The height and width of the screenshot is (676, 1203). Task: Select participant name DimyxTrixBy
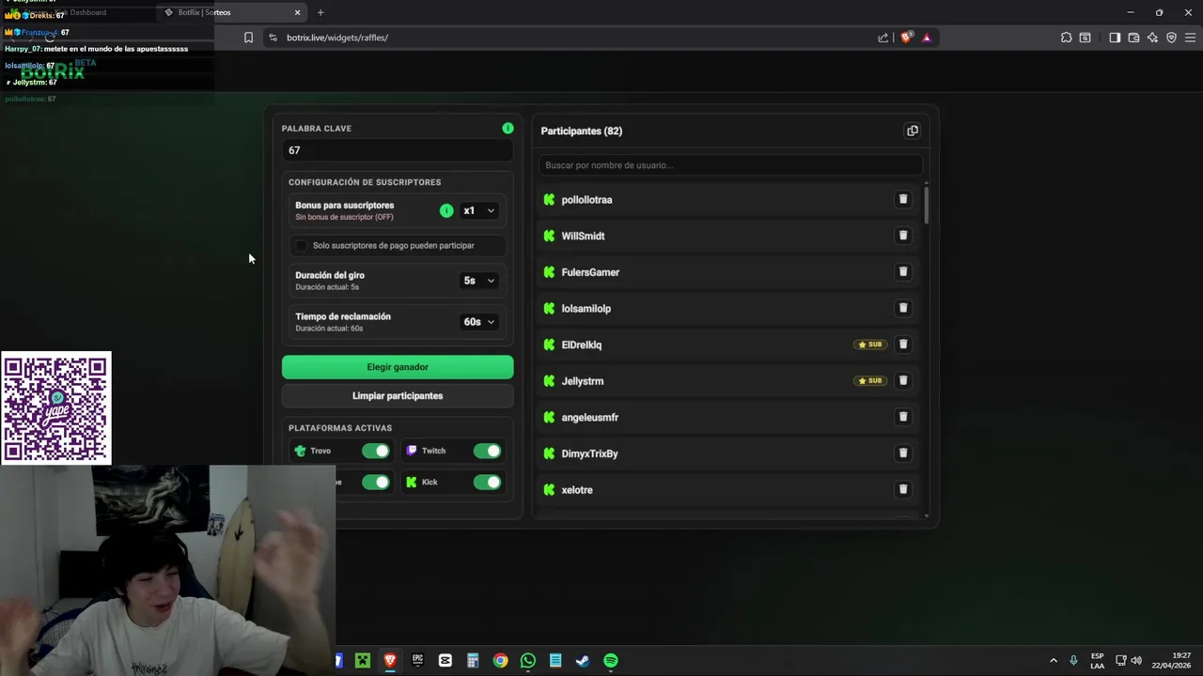coord(589,453)
